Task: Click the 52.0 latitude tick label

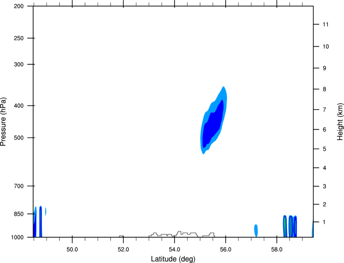Action: (123, 250)
